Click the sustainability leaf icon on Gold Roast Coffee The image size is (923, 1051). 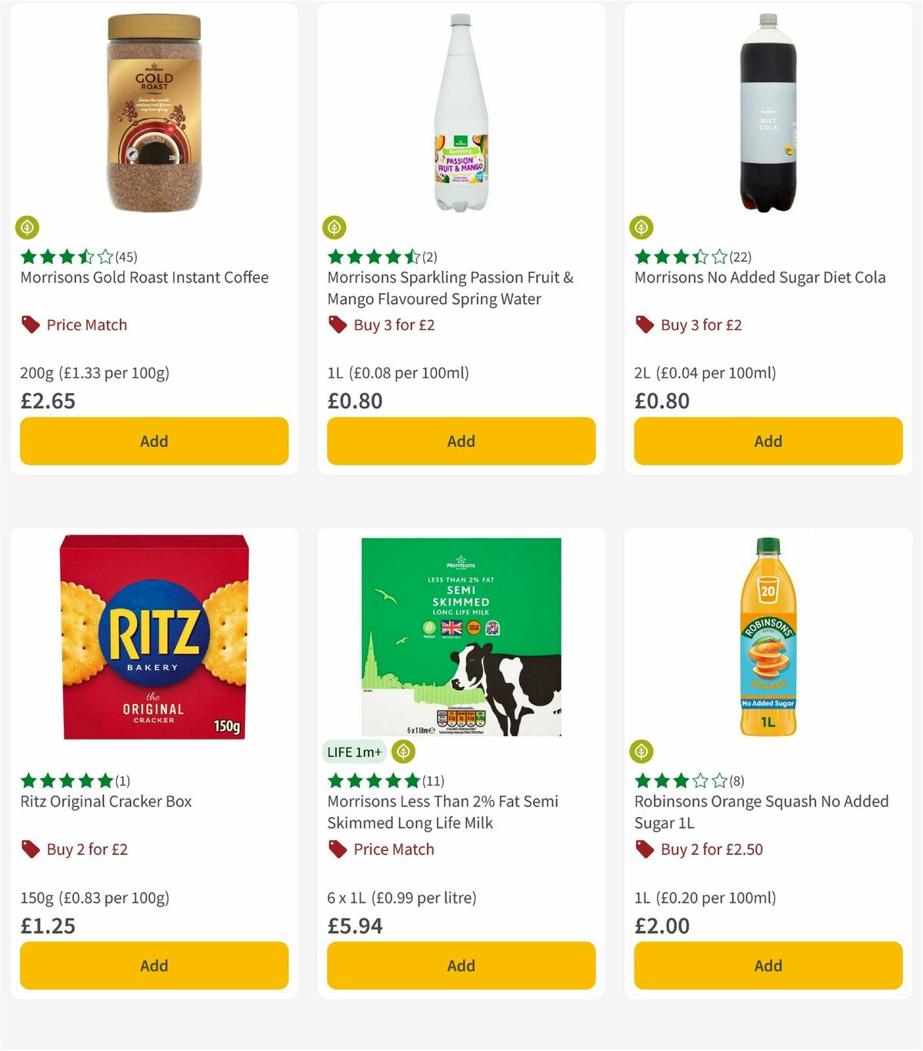[x=27, y=228]
